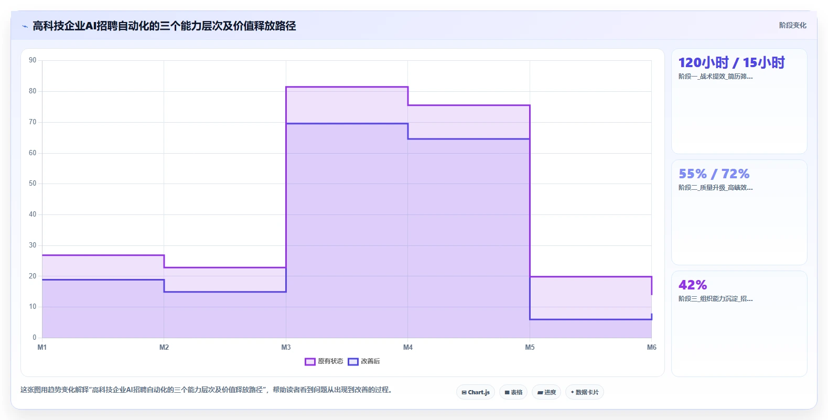The width and height of the screenshot is (828, 420).
Task: Click the M1 x-axis label
Action: (x=42, y=347)
